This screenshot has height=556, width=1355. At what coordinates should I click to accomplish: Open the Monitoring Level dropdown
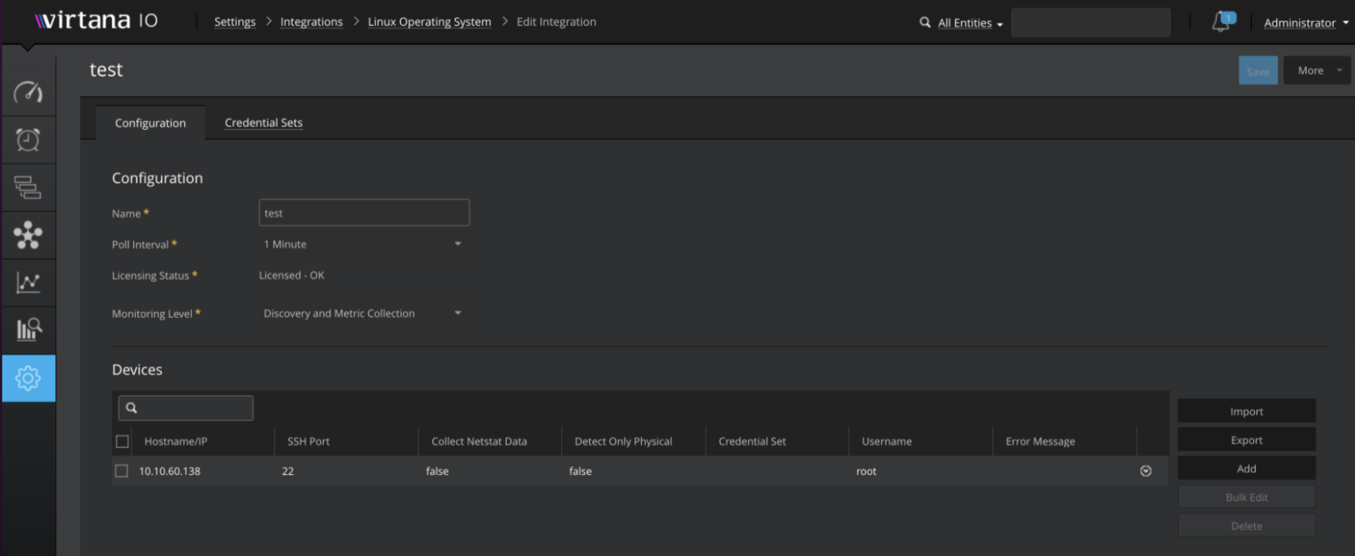pos(363,313)
